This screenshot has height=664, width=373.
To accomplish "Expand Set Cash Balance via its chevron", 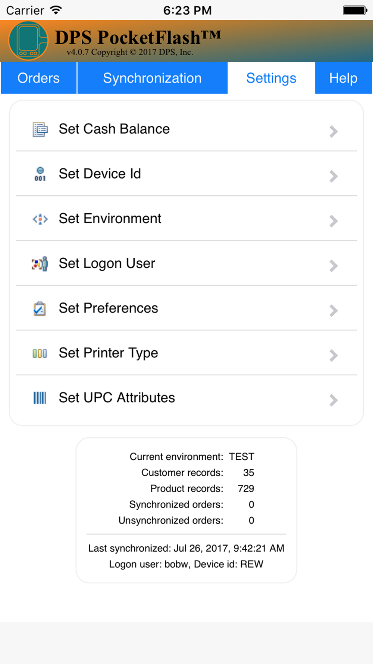I will 333,131.
